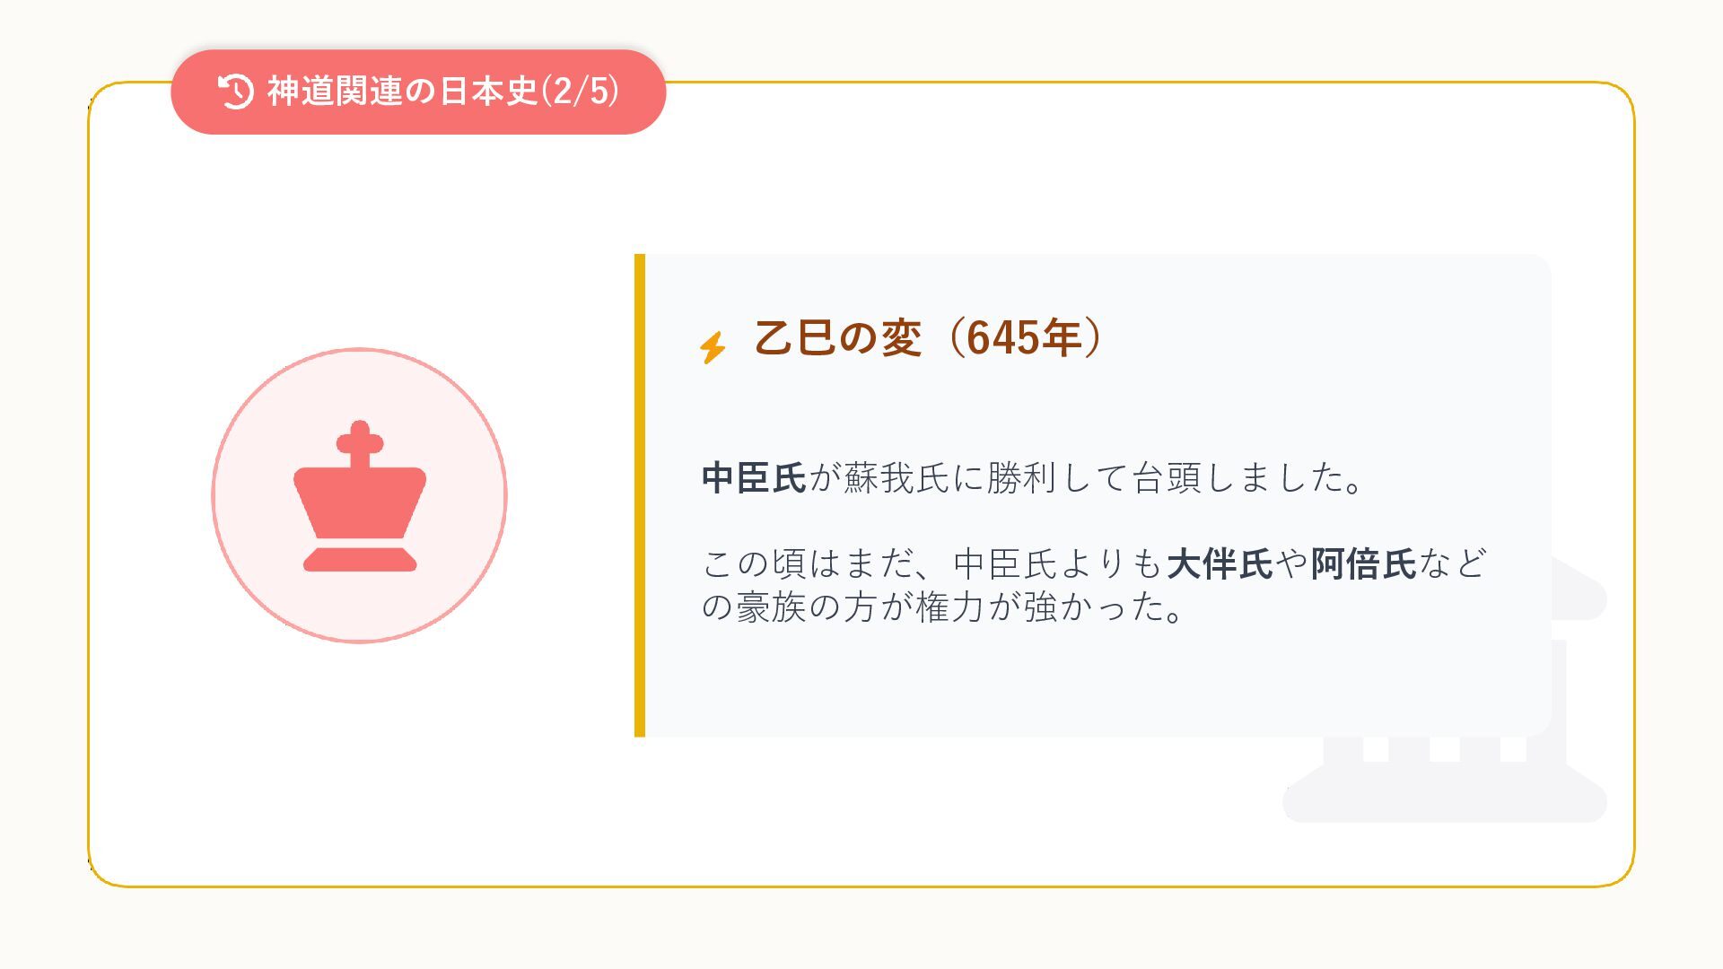Screen dimensions: 1723x969
Task: Select the title text 神道関連の日本史
Action: tap(401, 92)
